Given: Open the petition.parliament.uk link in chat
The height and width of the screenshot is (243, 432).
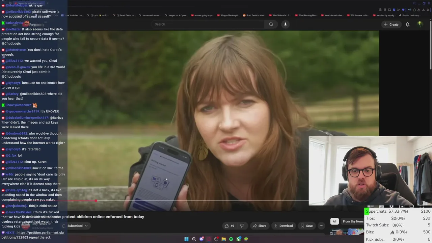Looking at the screenshot, I should click(33, 235).
